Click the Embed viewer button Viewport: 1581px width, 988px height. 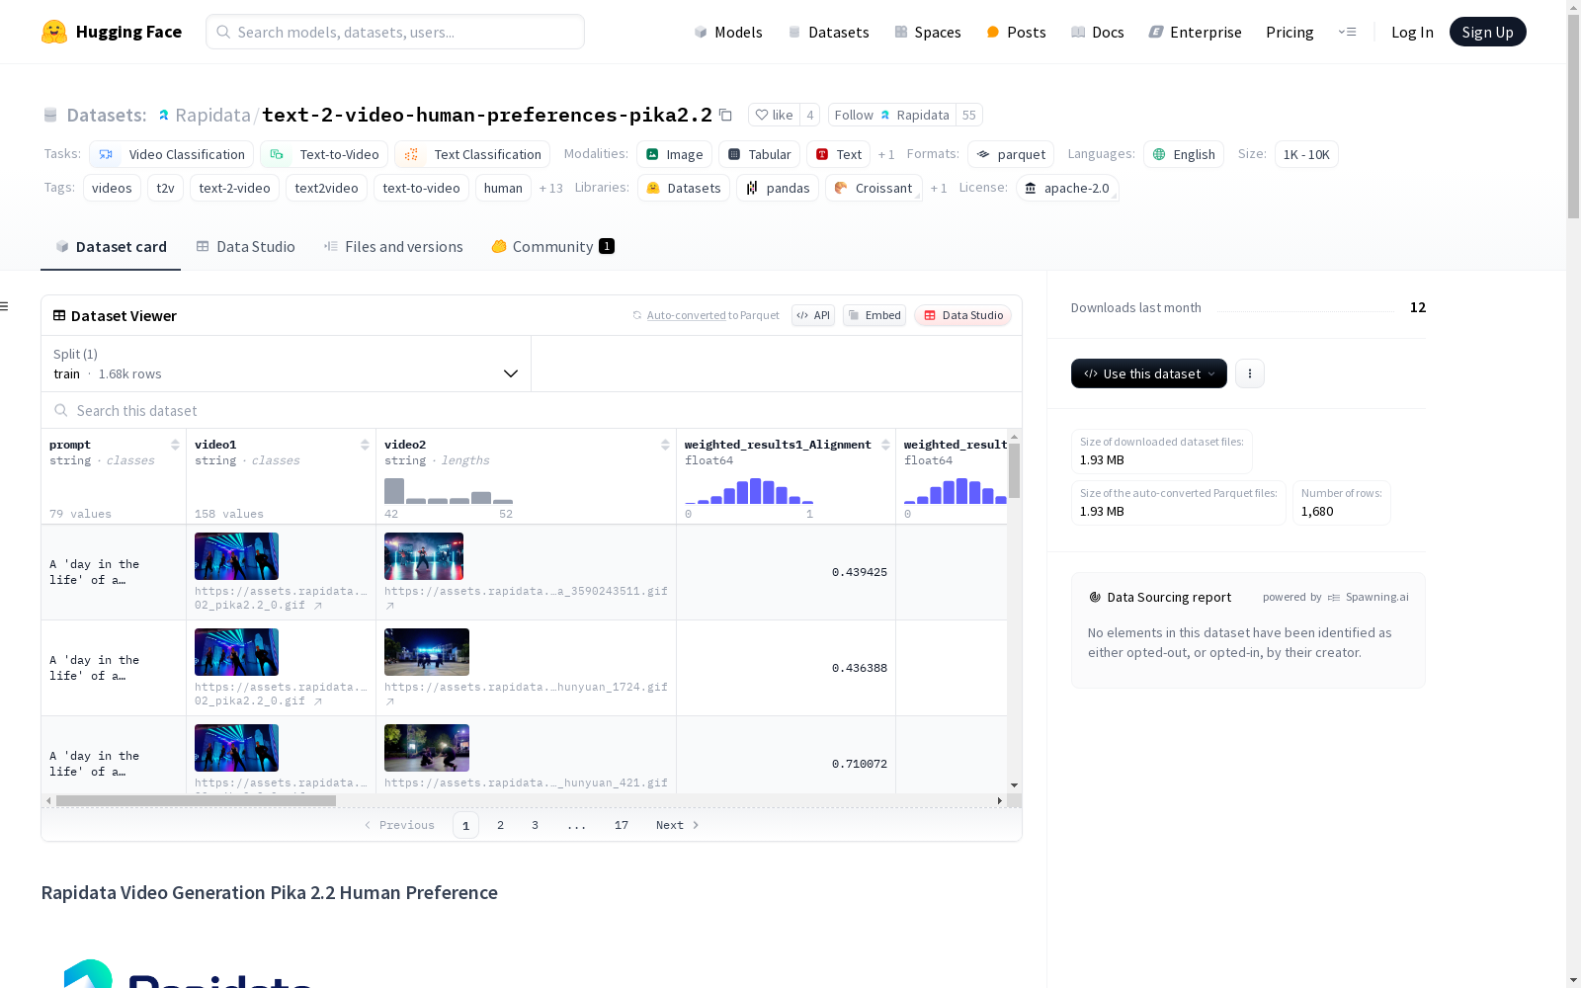[874, 315]
